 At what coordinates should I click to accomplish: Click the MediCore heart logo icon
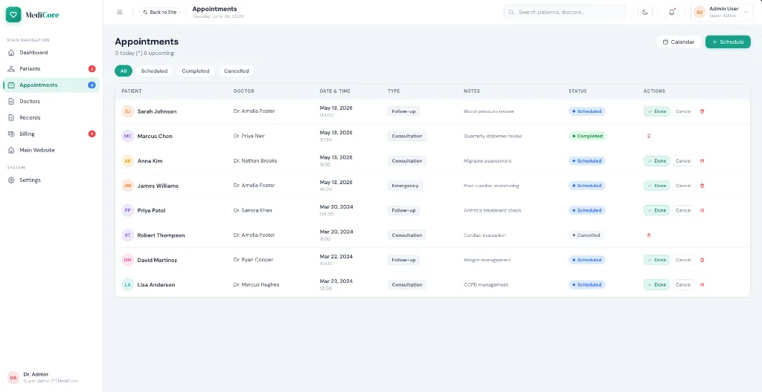pyautogui.click(x=13, y=15)
